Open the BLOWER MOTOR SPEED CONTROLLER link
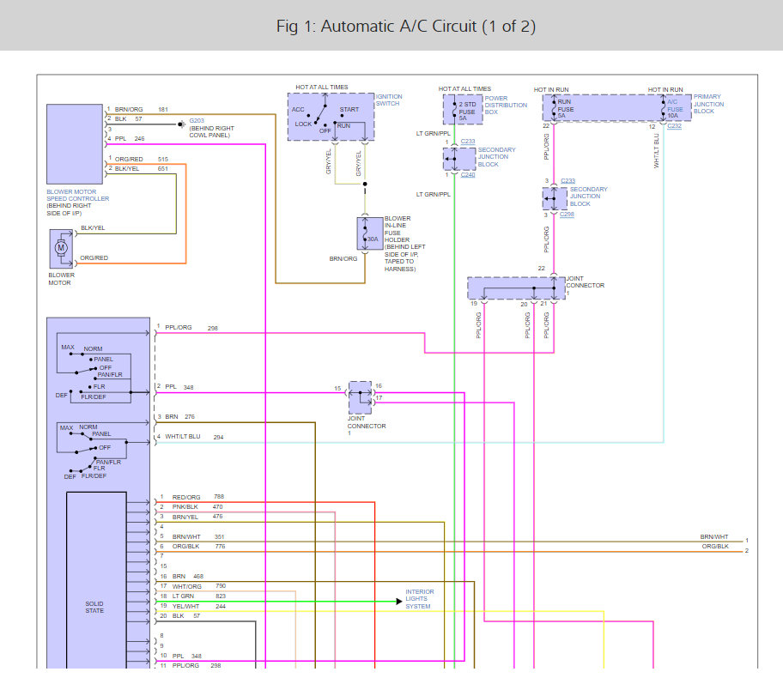 (78, 195)
